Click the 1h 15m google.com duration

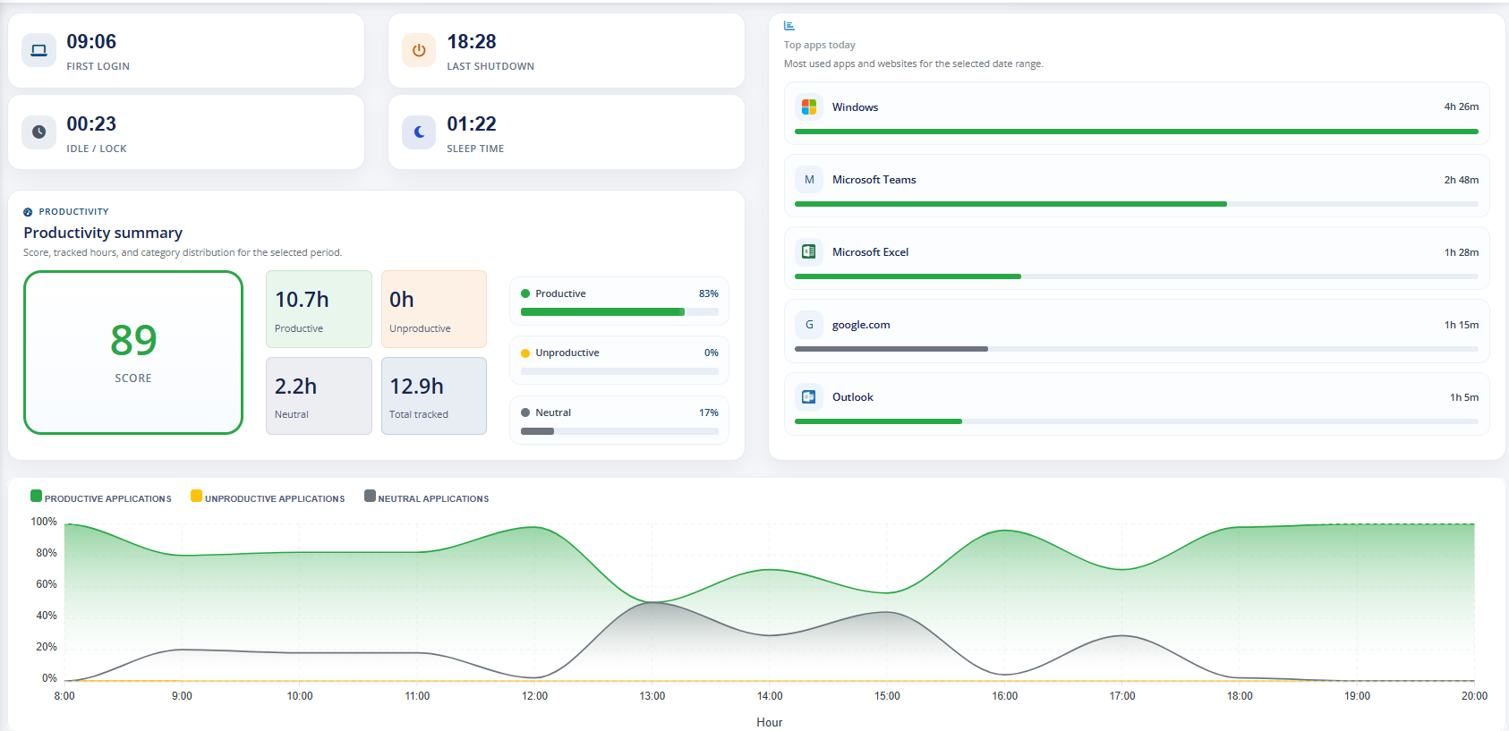(x=1462, y=324)
